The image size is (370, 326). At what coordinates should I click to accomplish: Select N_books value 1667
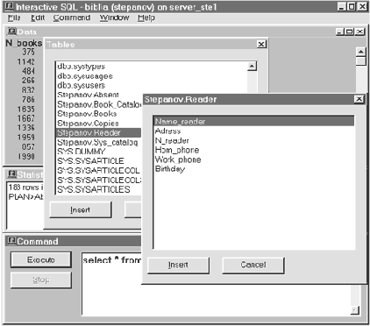pos(26,118)
